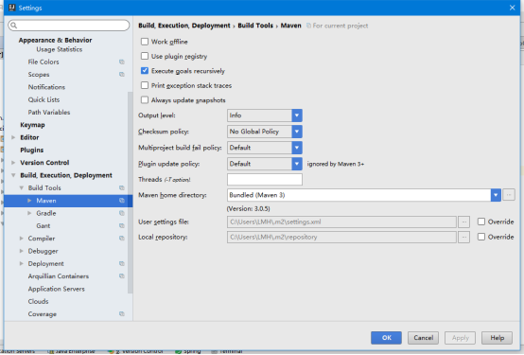Image resolution: width=524 pixels, height=355 pixels.
Task: Click the project-level icon beside Build Tools
Action: [x=122, y=188]
